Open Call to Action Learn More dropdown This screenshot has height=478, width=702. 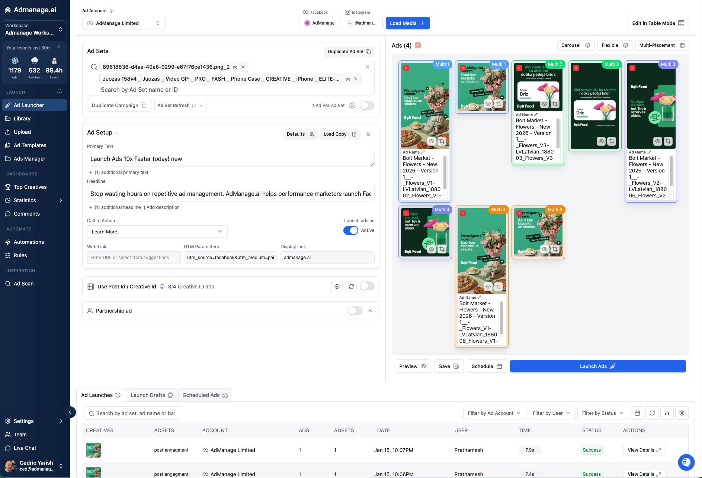[x=157, y=232]
